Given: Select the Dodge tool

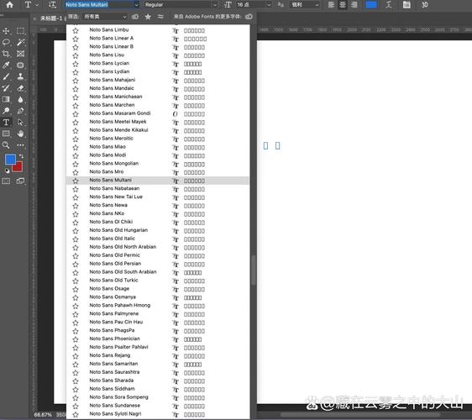Looking at the screenshot, I should point(6,111).
